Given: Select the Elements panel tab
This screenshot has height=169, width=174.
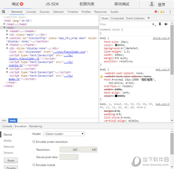Looking at the screenshot, I should pyautogui.click(x=17, y=12).
